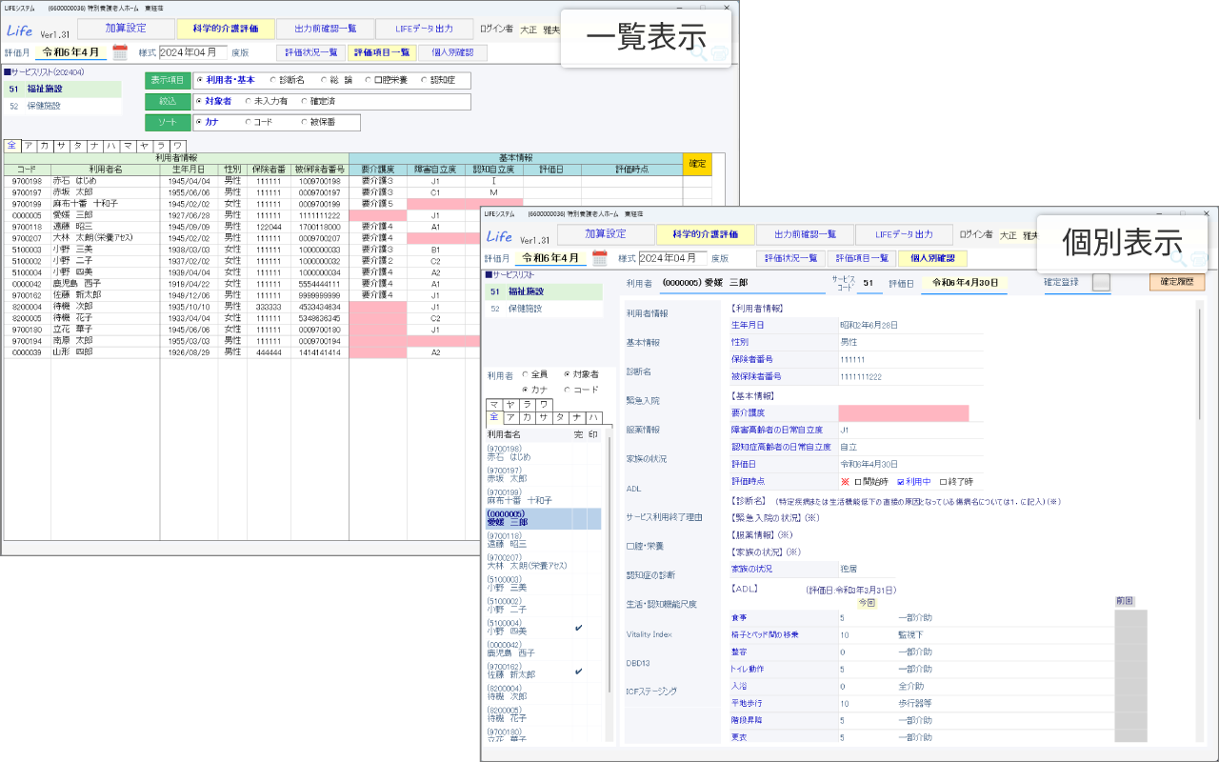Jump to 基本情報 section
1219x762 pixels.
(x=645, y=342)
